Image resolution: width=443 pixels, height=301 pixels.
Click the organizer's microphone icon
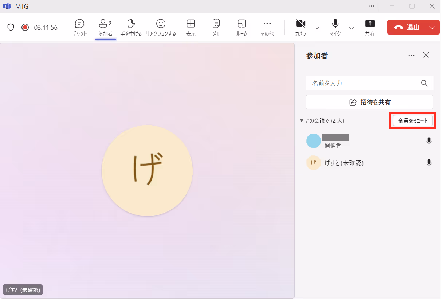tap(429, 141)
